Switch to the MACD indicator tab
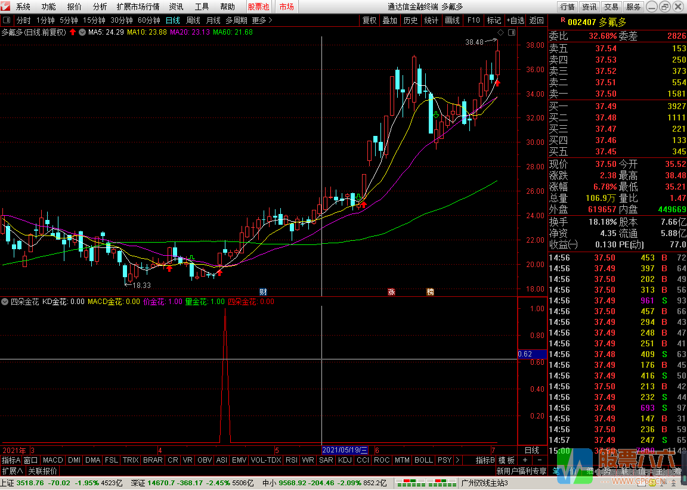 point(53,460)
